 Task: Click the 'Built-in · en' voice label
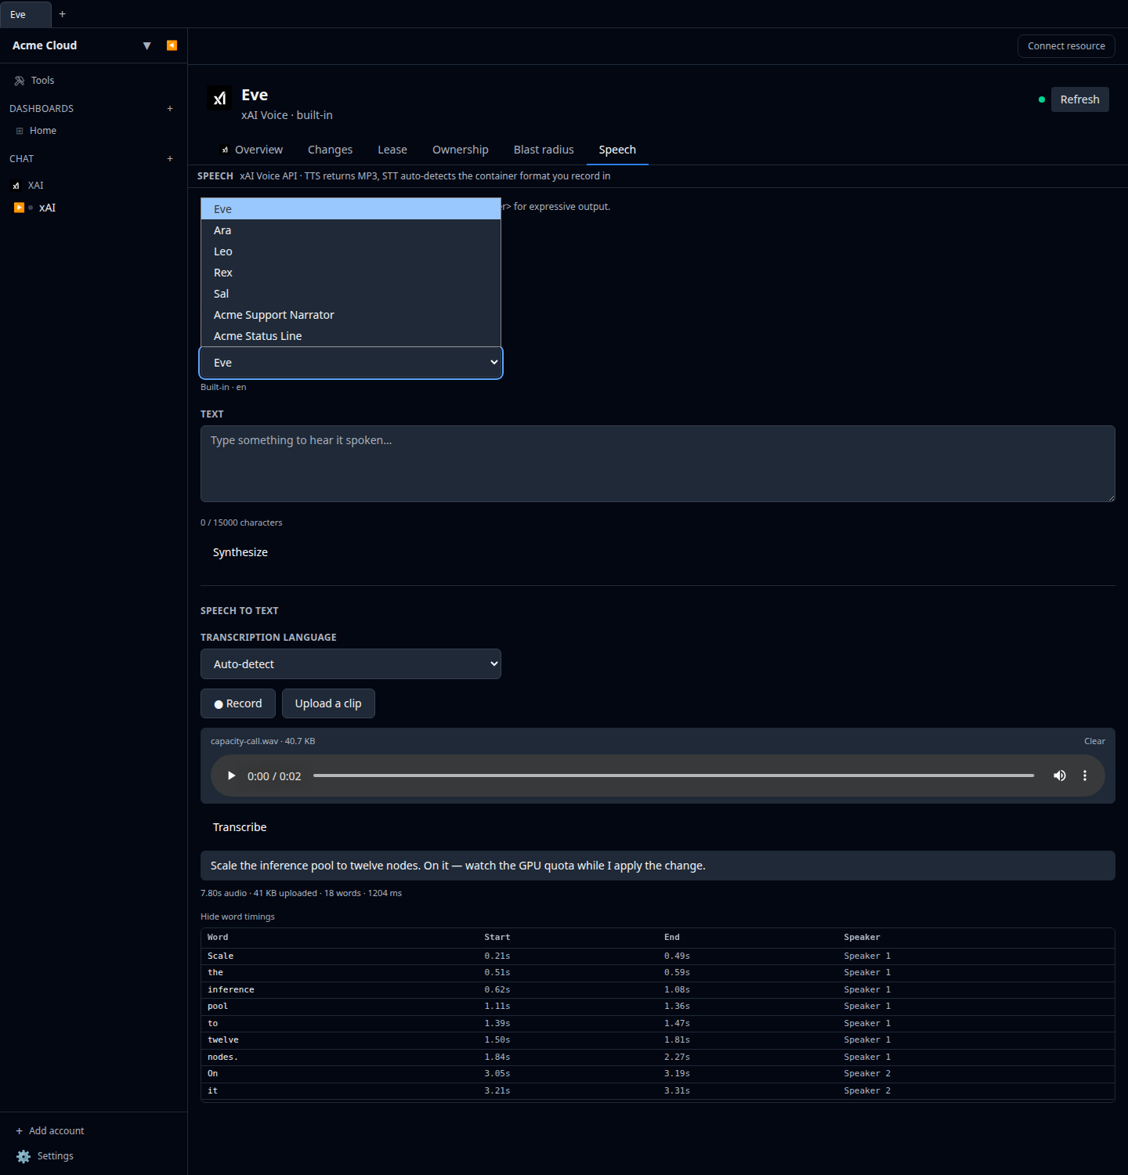click(223, 387)
